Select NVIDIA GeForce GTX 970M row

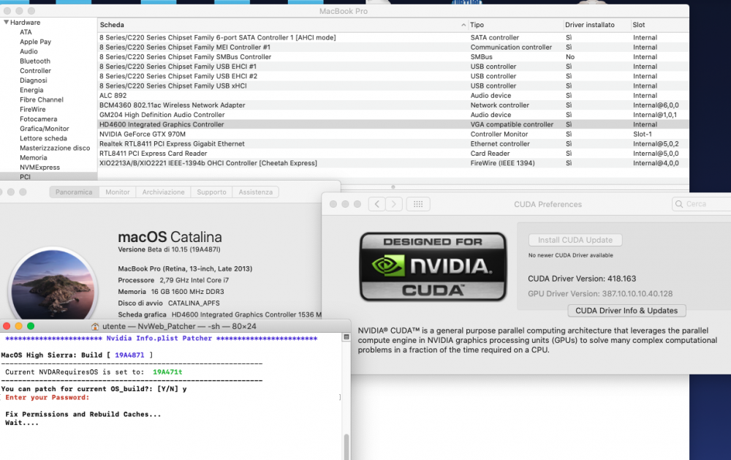point(393,134)
